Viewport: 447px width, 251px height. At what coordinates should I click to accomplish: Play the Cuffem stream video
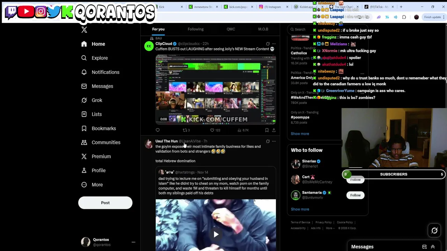(x=215, y=89)
